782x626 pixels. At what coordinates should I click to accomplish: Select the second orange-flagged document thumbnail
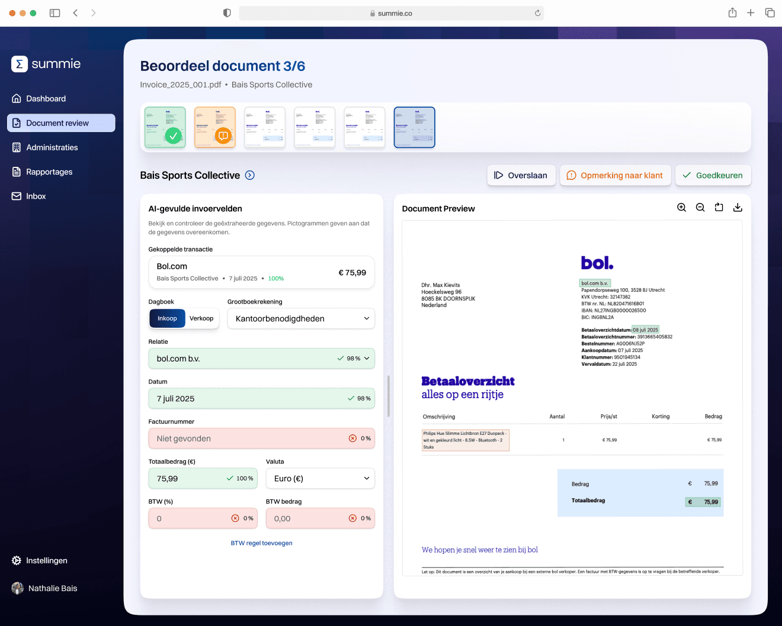[x=215, y=127]
